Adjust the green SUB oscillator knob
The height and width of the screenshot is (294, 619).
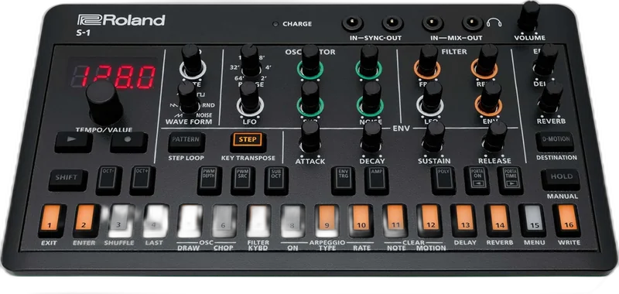click(x=311, y=100)
